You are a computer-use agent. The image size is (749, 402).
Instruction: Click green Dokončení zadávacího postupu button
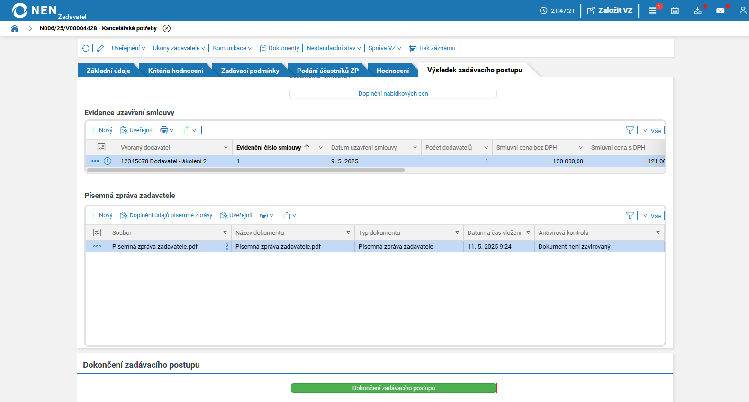tap(394, 388)
